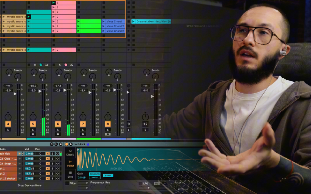Switch Simpler to Classic mode
The width and height of the screenshot is (311, 194).
(x=70, y=152)
